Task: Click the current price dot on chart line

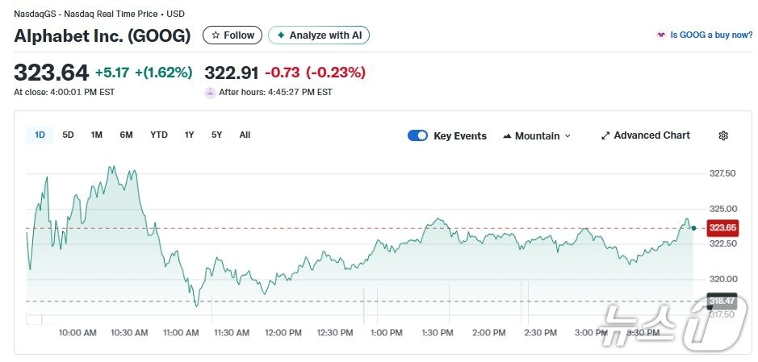Action: pyautogui.click(x=693, y=228)
